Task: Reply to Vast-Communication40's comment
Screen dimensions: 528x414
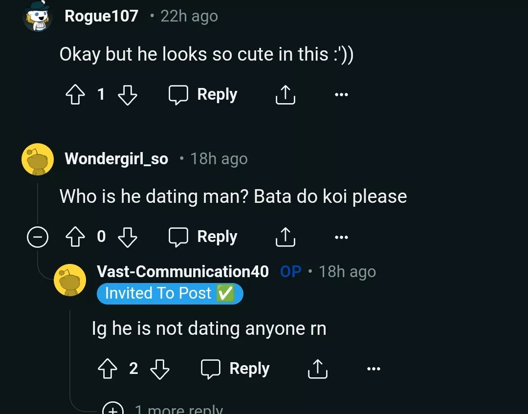Action: coord(236,369)
